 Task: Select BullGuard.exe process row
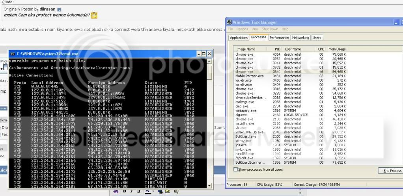coord(291,136)
